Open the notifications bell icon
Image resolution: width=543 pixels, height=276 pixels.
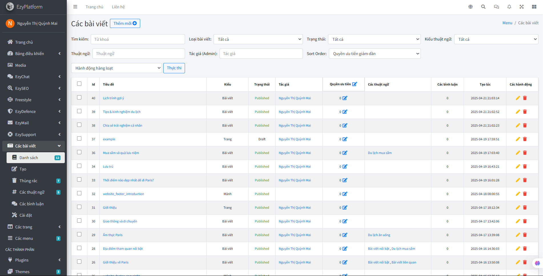509,7
